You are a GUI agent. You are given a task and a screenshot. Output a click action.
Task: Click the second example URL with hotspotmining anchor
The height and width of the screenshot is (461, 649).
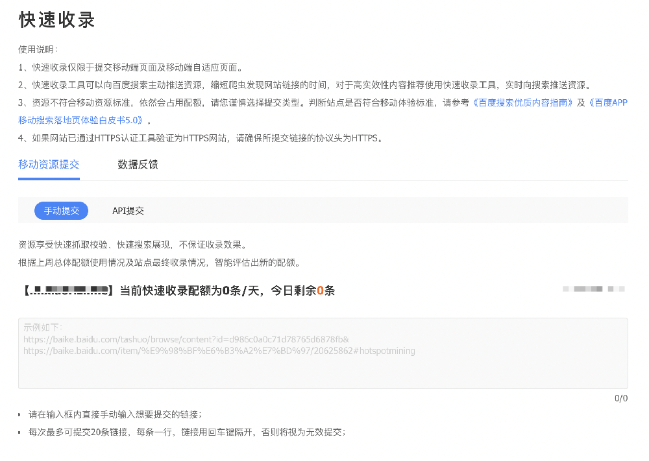tap(219, 350)
